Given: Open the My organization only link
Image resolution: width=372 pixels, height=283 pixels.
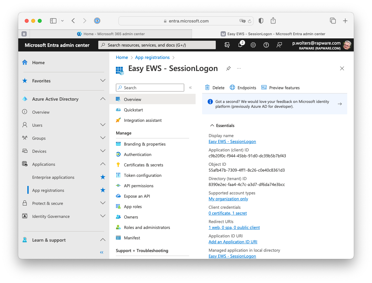Looking at the screenshot, I should point(228,199).
